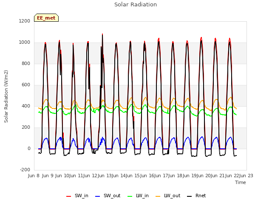The height and width of the screenshot is (204, 272).
Task: Click the green LW_in legend swatch
Action: (130, 196)
